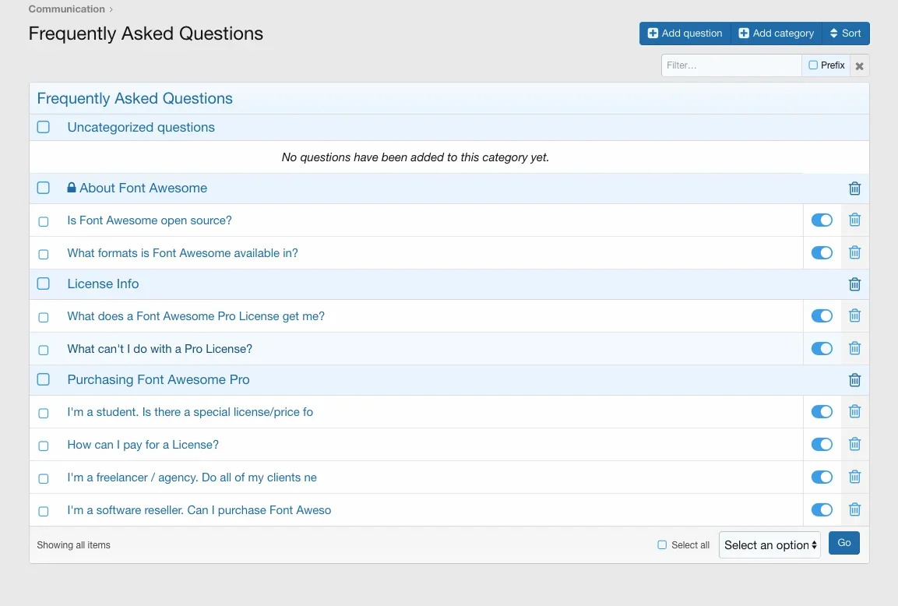898x606 pixels.
Task: Delete the 'How can I pay for a License?' question
Action: pyautogui.click(x=854, y=445)
